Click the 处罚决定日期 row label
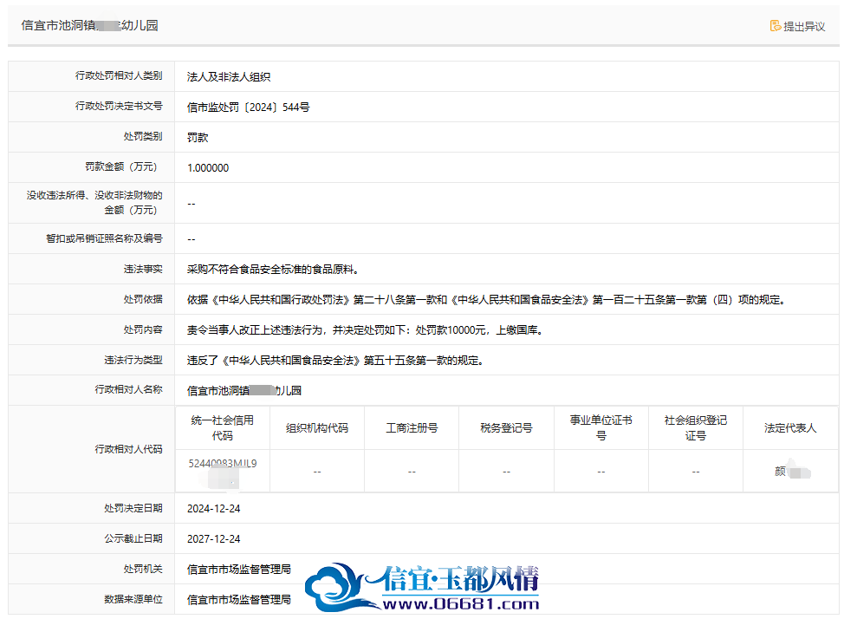This screenshot has height=619, width=844. (x=133, y=508)
